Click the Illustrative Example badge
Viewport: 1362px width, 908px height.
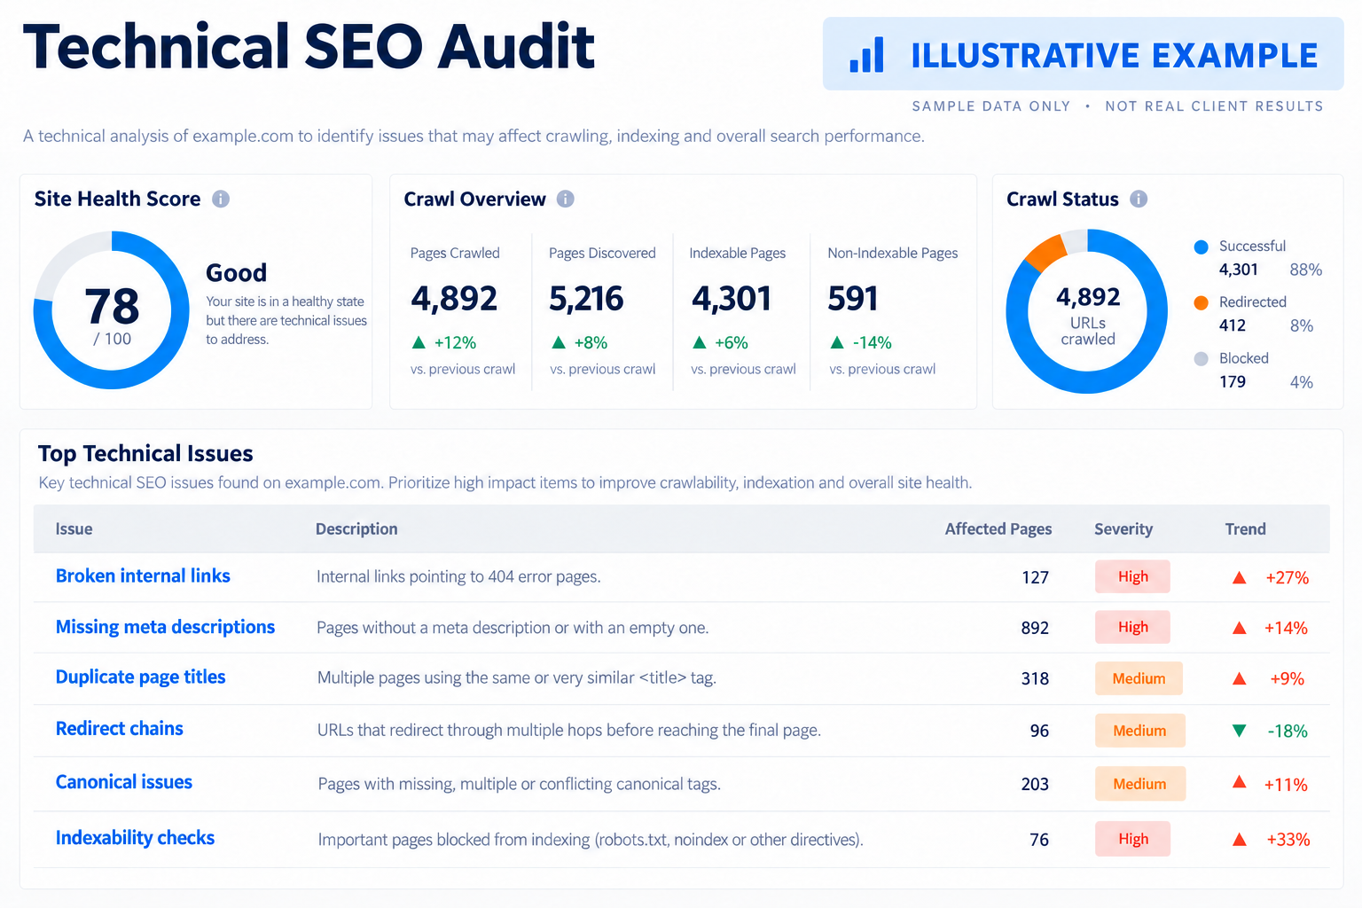(1083, 54)
